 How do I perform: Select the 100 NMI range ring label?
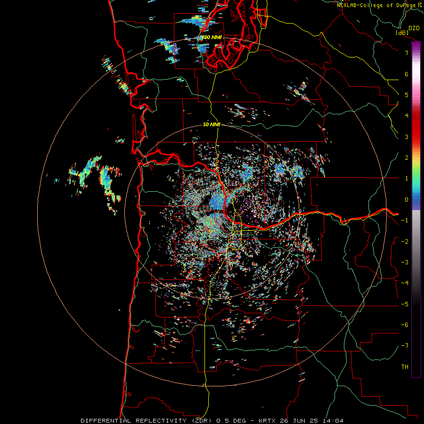212,37
